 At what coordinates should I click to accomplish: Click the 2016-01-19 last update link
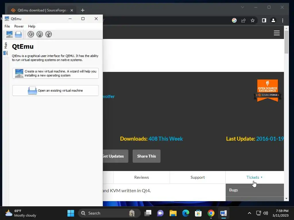(x=270, y=139)
